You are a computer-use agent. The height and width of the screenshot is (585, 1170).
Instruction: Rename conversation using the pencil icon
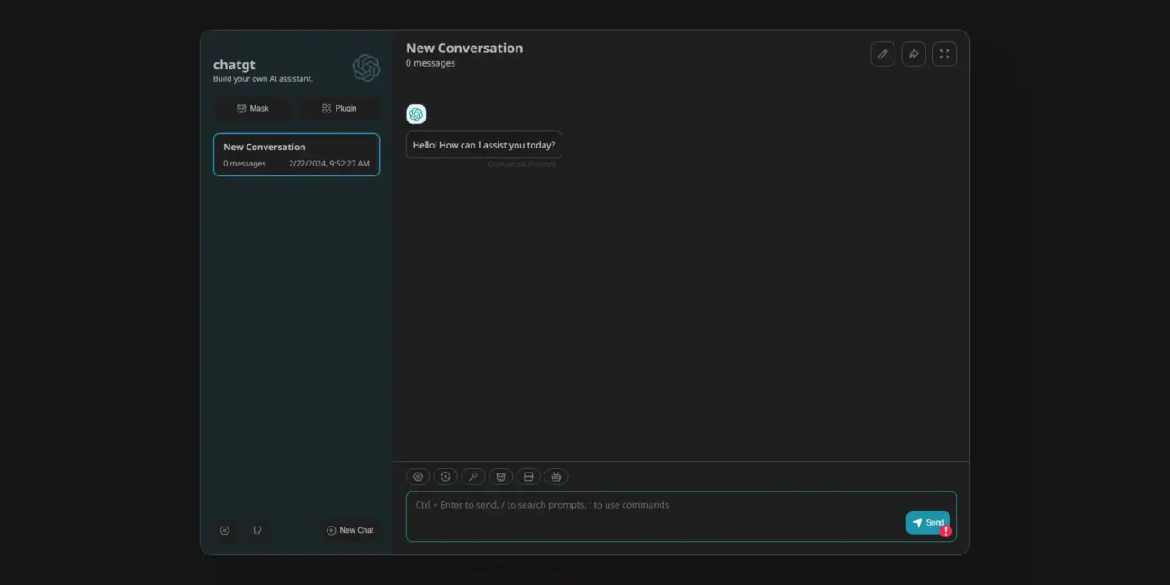(883, 54)
